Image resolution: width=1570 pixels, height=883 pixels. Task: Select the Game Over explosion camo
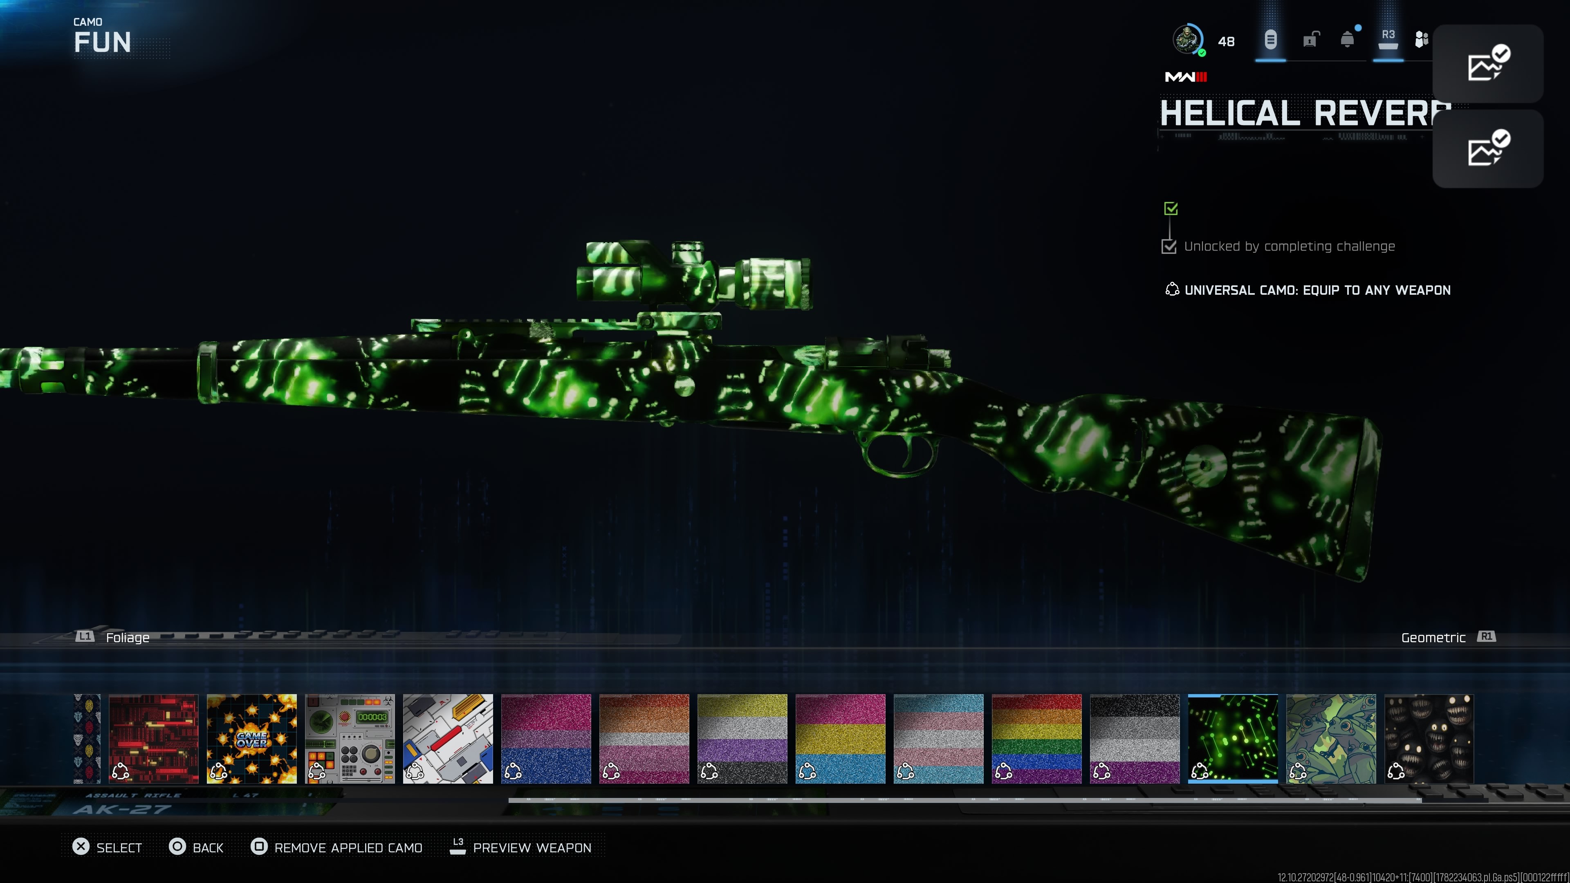click(x=252, y=739)
